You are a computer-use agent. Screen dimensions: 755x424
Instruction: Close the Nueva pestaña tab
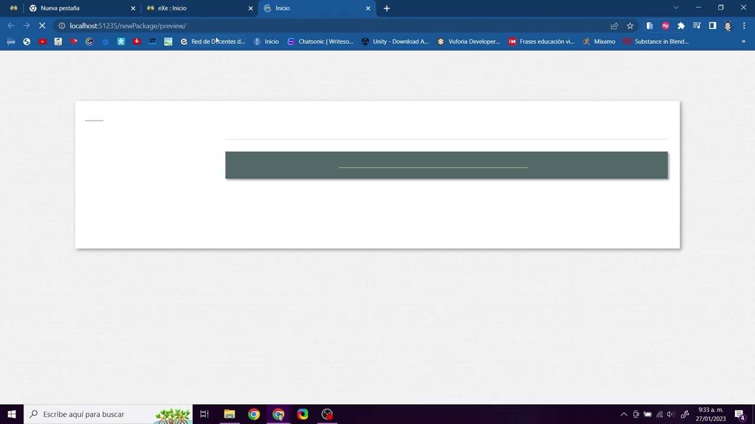(133, 8)
